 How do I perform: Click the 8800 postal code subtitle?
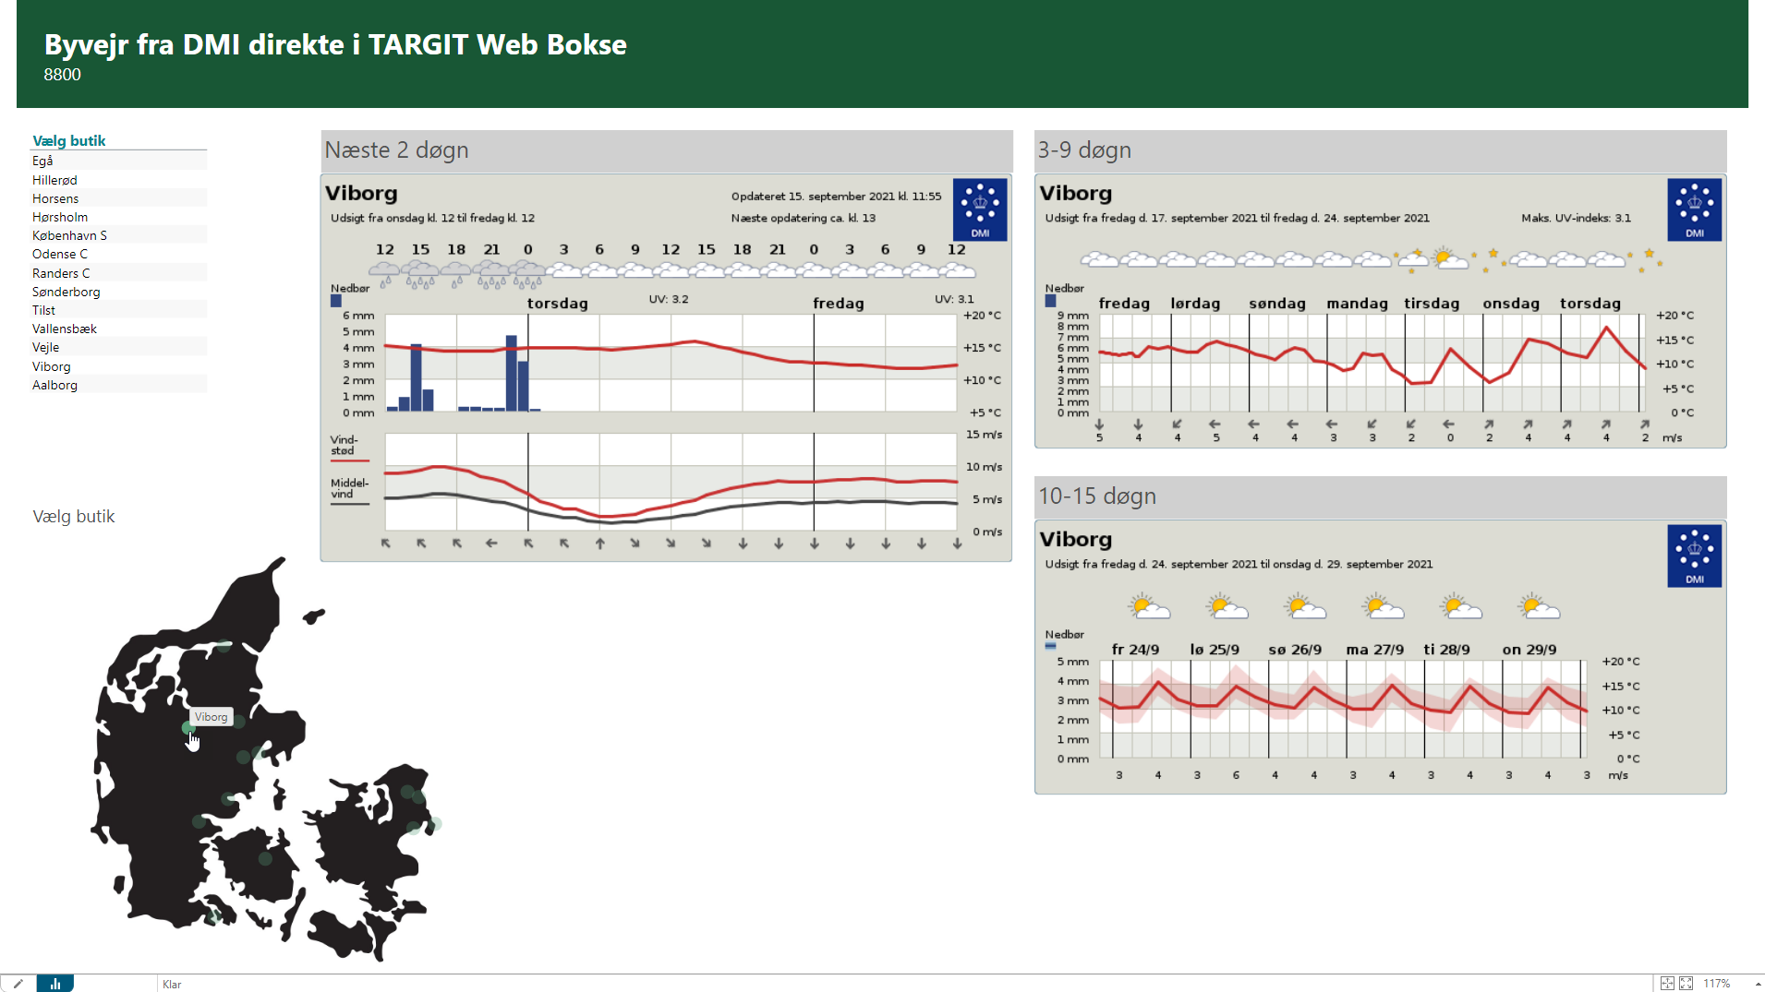pos(62,75)
